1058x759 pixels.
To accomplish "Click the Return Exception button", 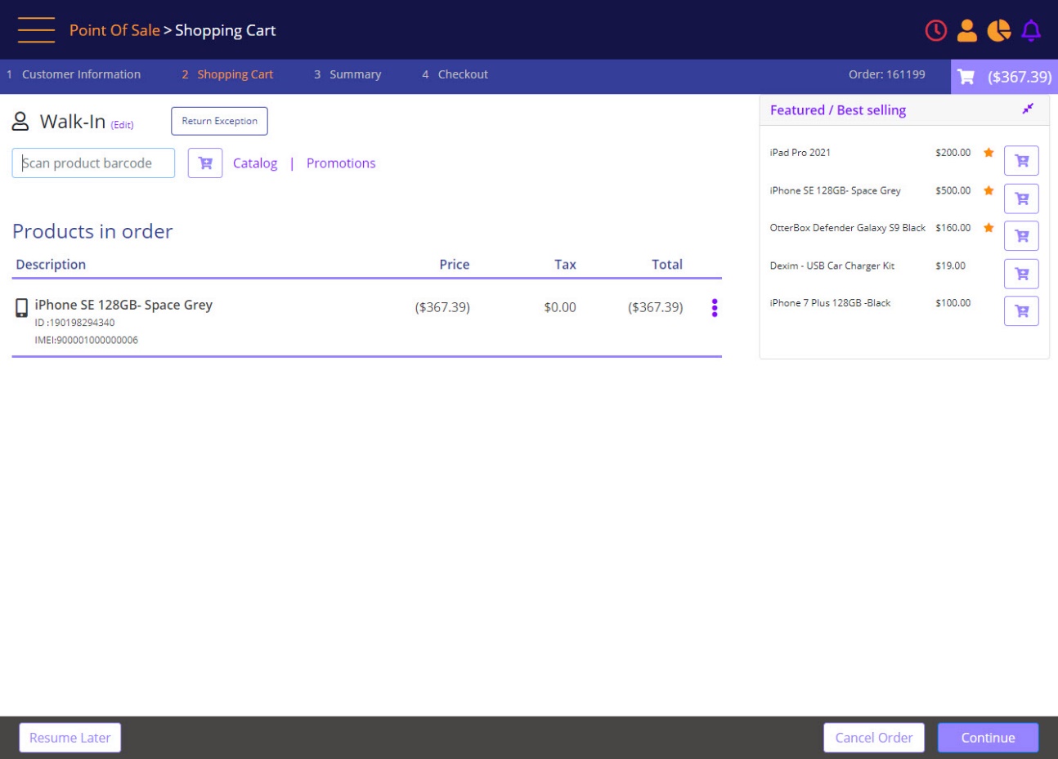I will coord(219,121).
